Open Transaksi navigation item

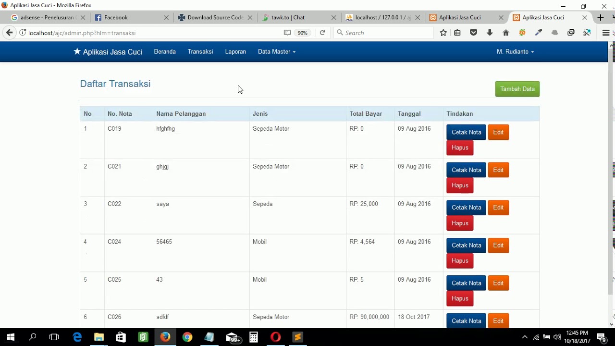[x=200, y=51]
